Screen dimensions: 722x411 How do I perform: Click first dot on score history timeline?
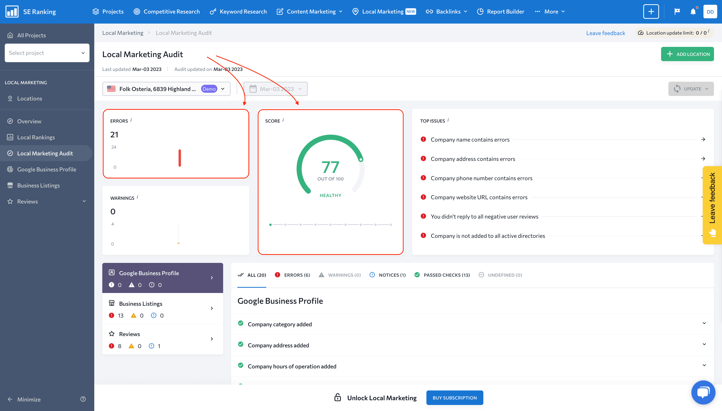coord(270,225)
